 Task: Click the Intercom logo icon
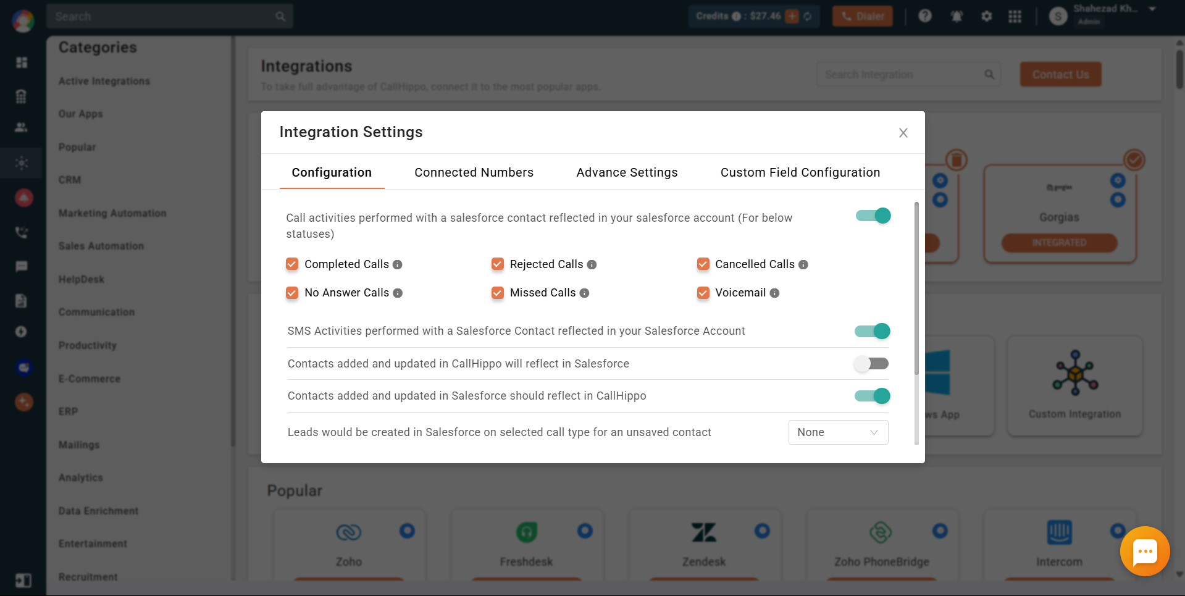(x=1060, y=532)
